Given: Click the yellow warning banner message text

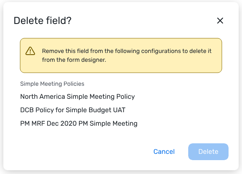Looking at the screenshot, I should pyautogui.click(x=126, y=55).
